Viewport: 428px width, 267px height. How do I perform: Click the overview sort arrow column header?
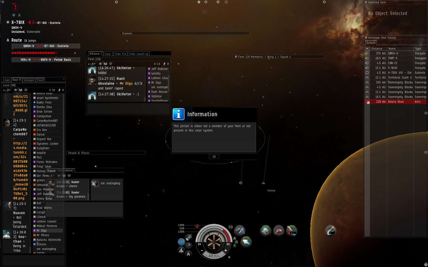[x=367, y=49]
